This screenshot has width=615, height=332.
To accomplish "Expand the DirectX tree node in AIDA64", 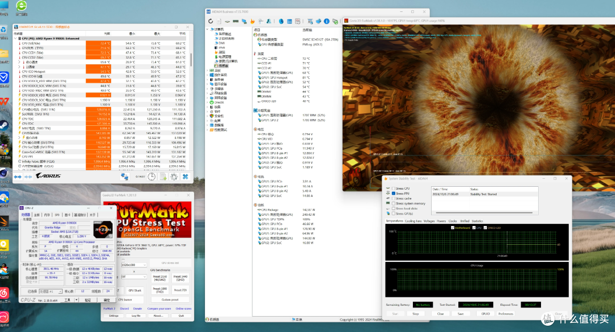I will click(207, 103).
